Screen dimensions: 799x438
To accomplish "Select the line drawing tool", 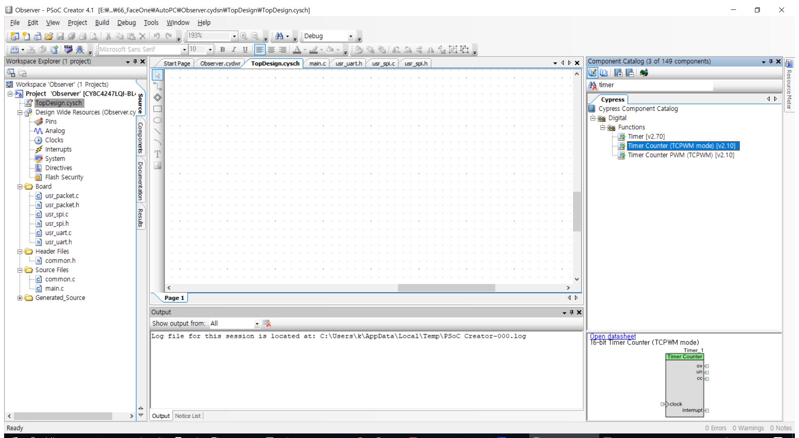I will pos(158,131).
